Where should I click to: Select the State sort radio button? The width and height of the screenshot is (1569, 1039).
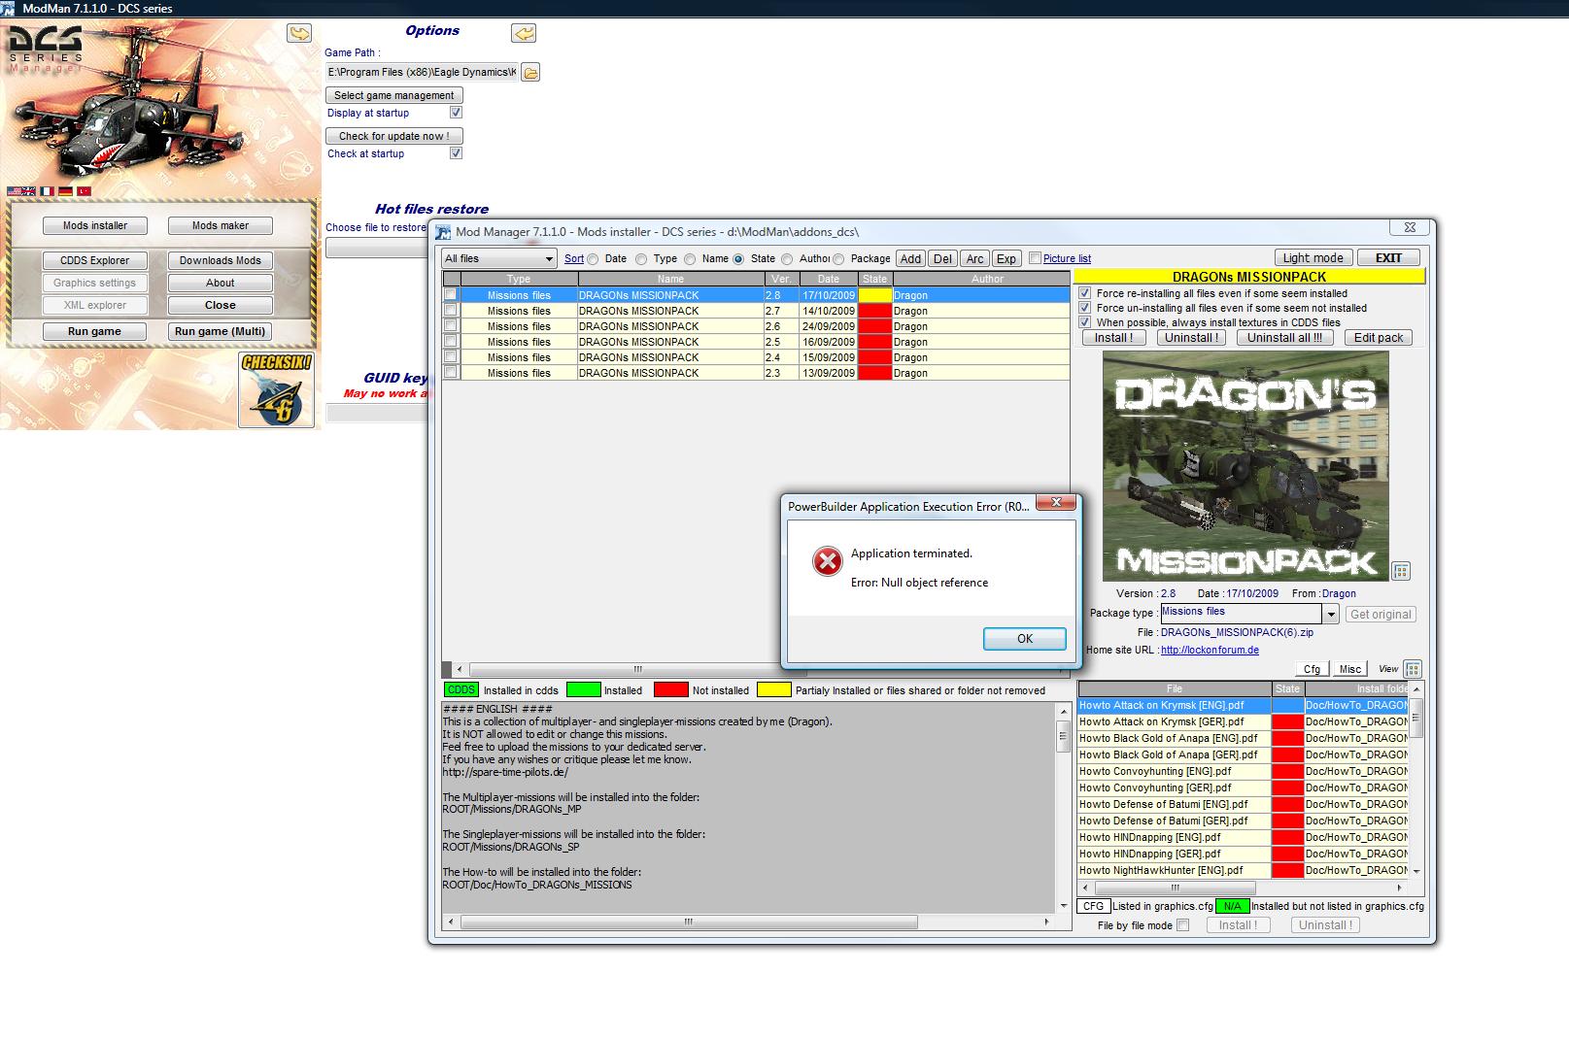738,259
